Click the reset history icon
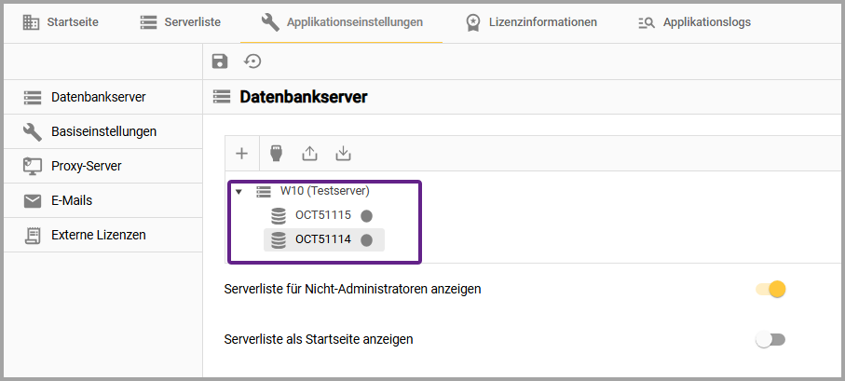The height and width of the screenshot is (381, 845). (x=252, y=61)
